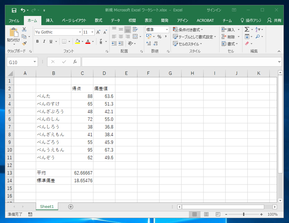Click the clear eraser icon
This screenshot has height=223, width=289.
pyautogui.click(x=247, y=43)
